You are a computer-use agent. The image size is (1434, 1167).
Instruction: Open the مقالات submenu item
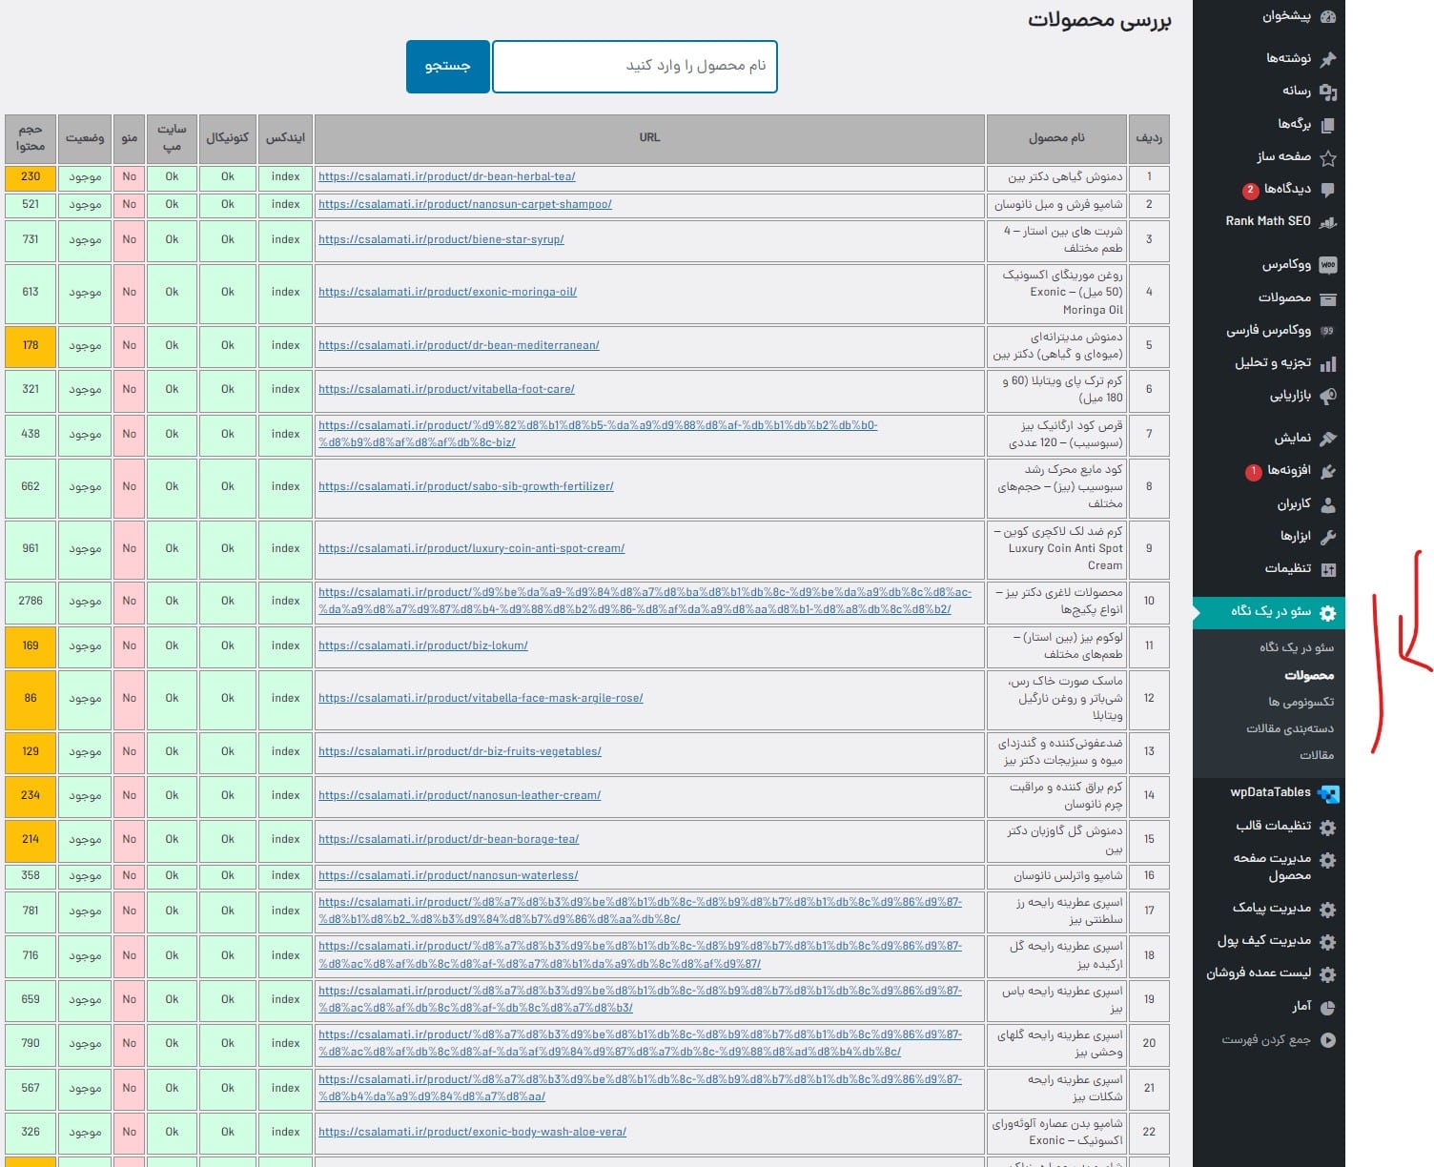[x=1317, y=755]
